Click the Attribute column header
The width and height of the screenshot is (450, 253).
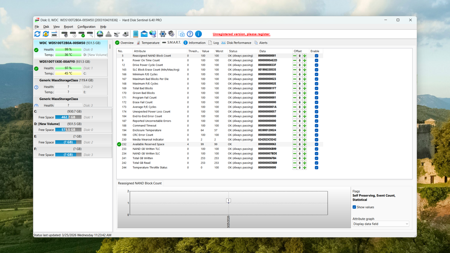160,51
